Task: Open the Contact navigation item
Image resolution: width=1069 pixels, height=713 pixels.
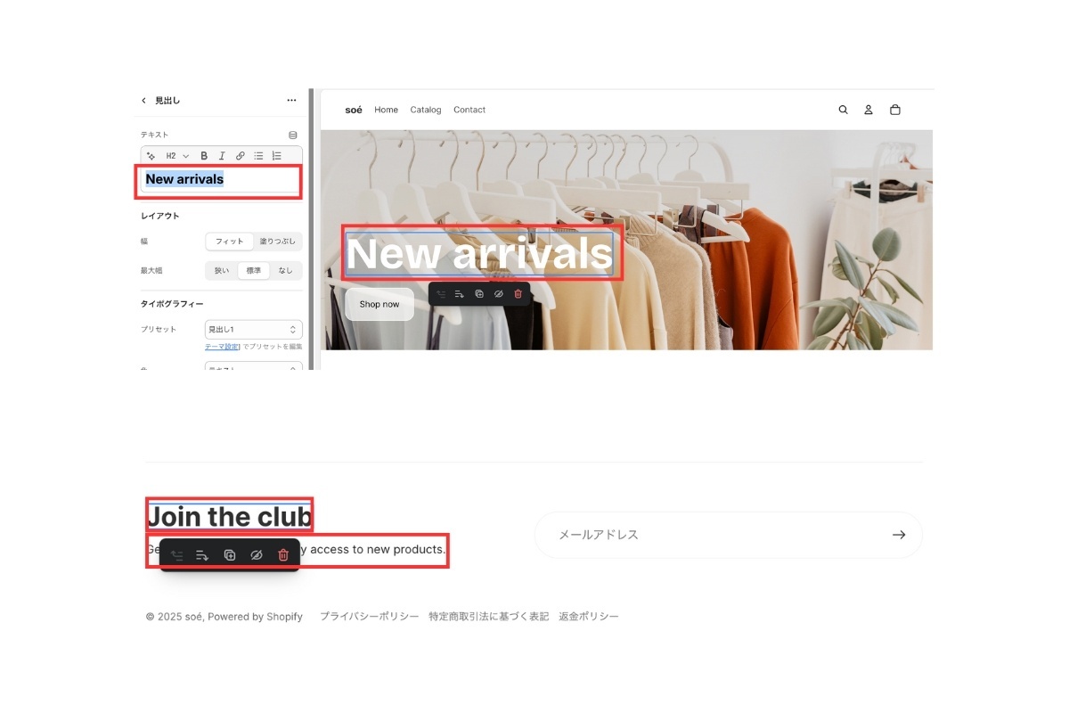Action: click(x=469, y=110)
